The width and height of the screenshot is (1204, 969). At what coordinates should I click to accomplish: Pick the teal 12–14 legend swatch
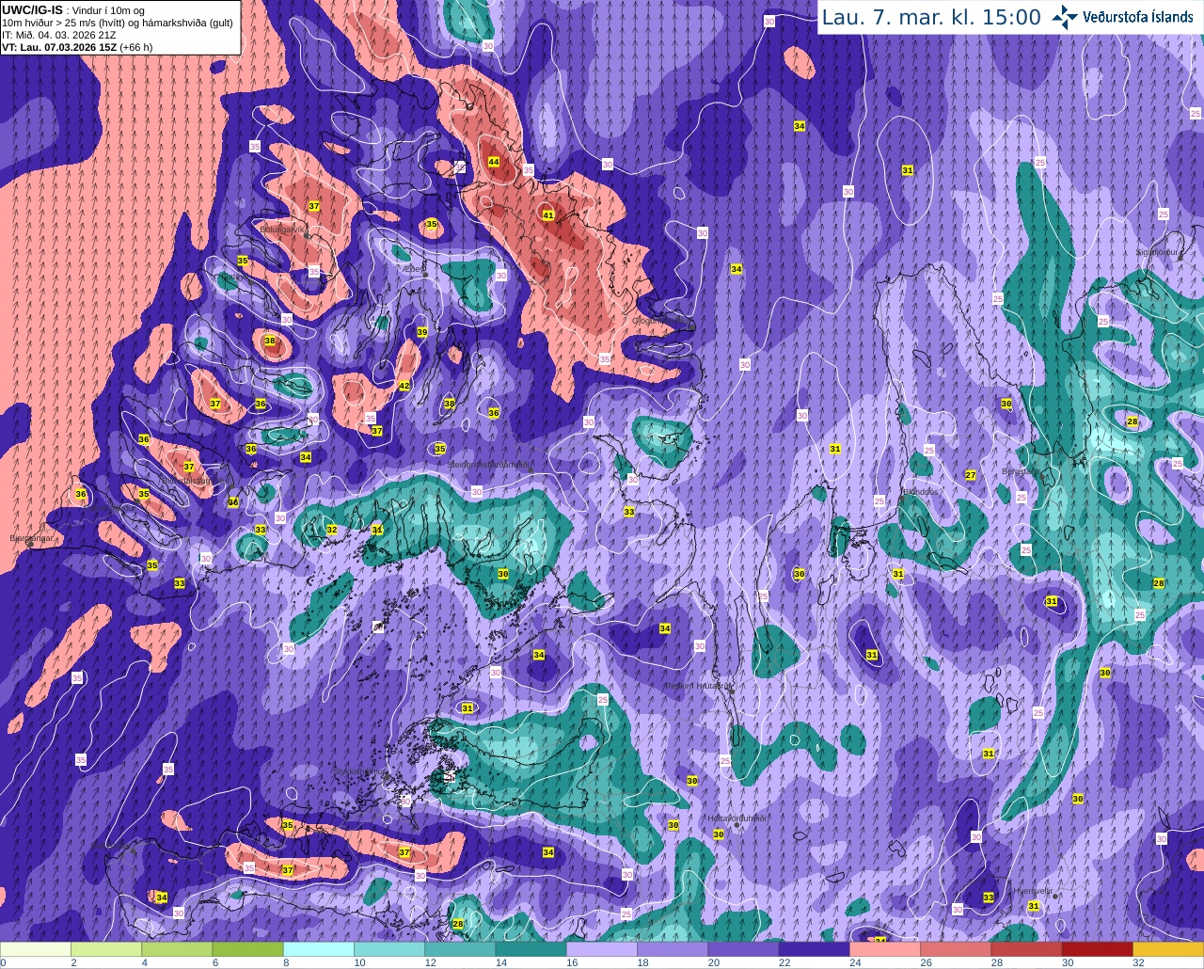(460, 949)
